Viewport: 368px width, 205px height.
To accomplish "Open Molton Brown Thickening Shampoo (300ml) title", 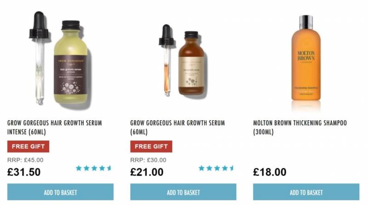I will 300,127.
